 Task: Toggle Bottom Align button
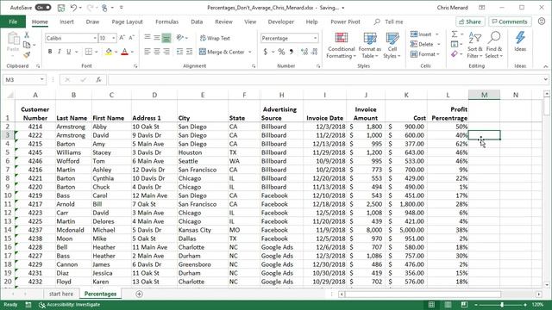click(x=166, y=38)
